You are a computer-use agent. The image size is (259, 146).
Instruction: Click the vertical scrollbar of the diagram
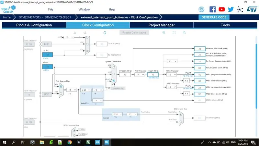(x=256, y=76)
